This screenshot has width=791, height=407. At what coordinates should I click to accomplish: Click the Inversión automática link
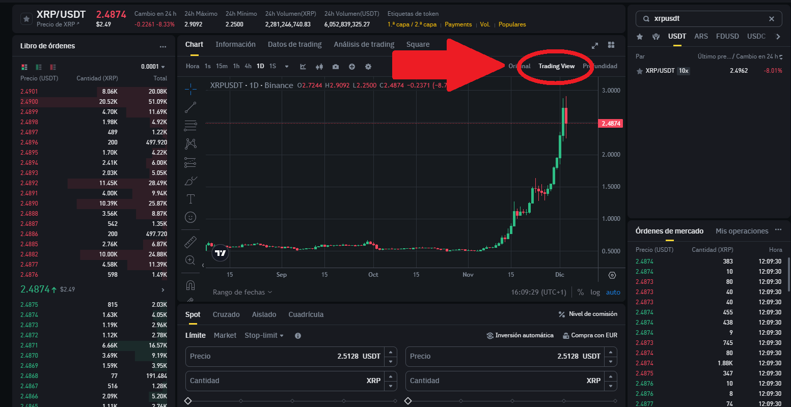click(x=520, y=335)
